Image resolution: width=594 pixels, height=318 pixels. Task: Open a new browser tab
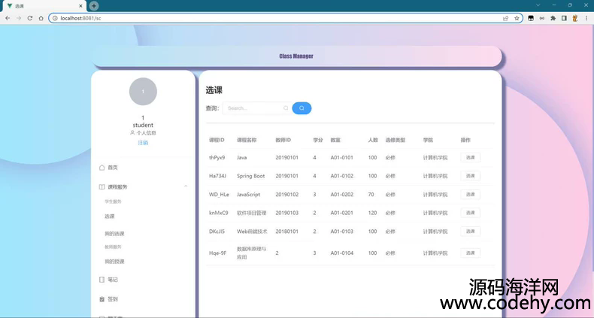click(x=94, y=5)
